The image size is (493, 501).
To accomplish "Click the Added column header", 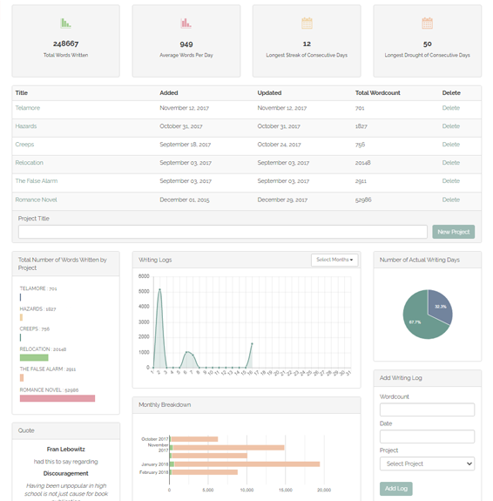I will pyautogui.click(x=169, y=93).
